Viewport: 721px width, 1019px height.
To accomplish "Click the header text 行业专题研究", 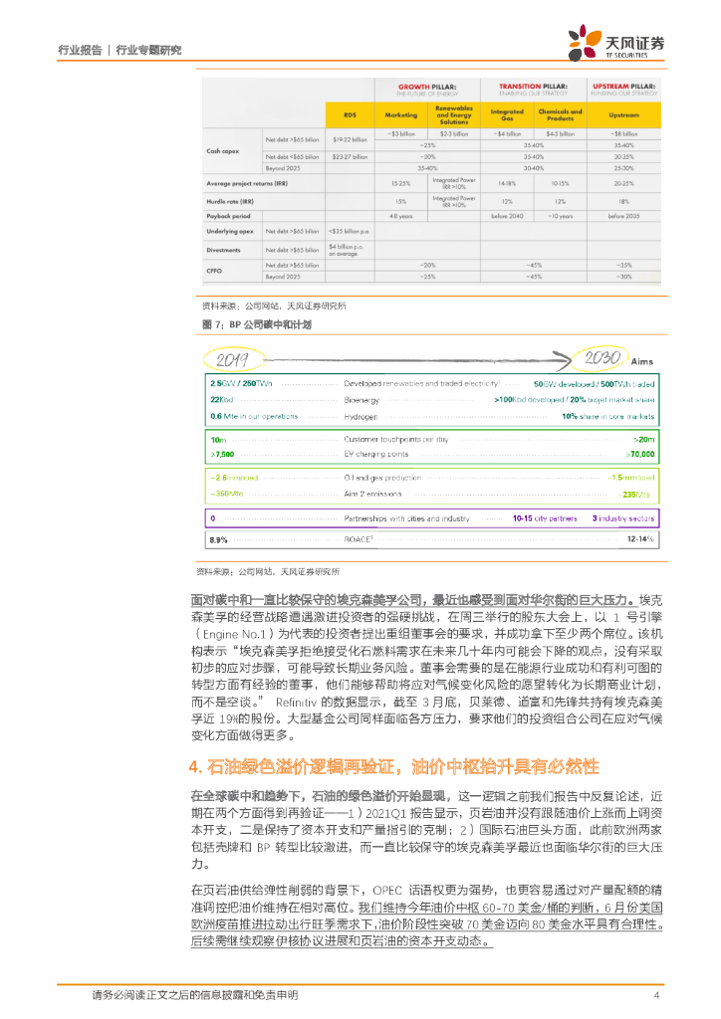I will click(x=149, y=50).
